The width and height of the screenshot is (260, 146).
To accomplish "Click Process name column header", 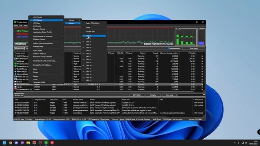I will (19, 53).
